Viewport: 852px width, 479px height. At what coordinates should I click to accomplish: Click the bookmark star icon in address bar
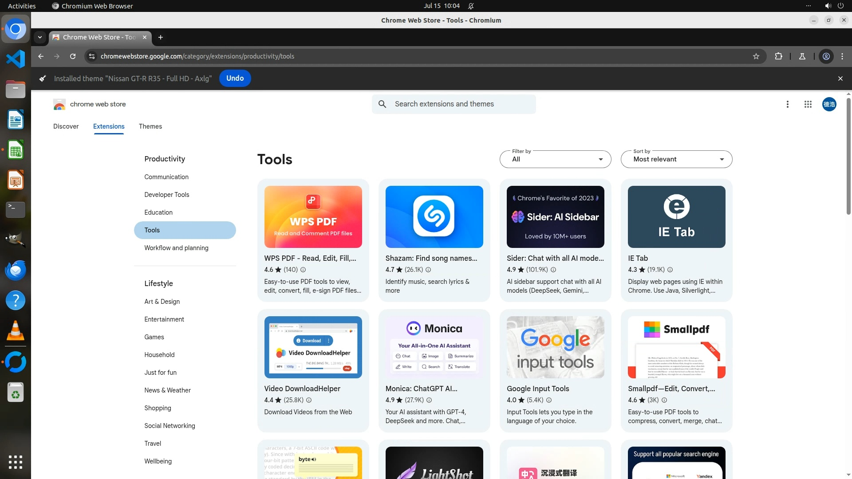(756, 56)
